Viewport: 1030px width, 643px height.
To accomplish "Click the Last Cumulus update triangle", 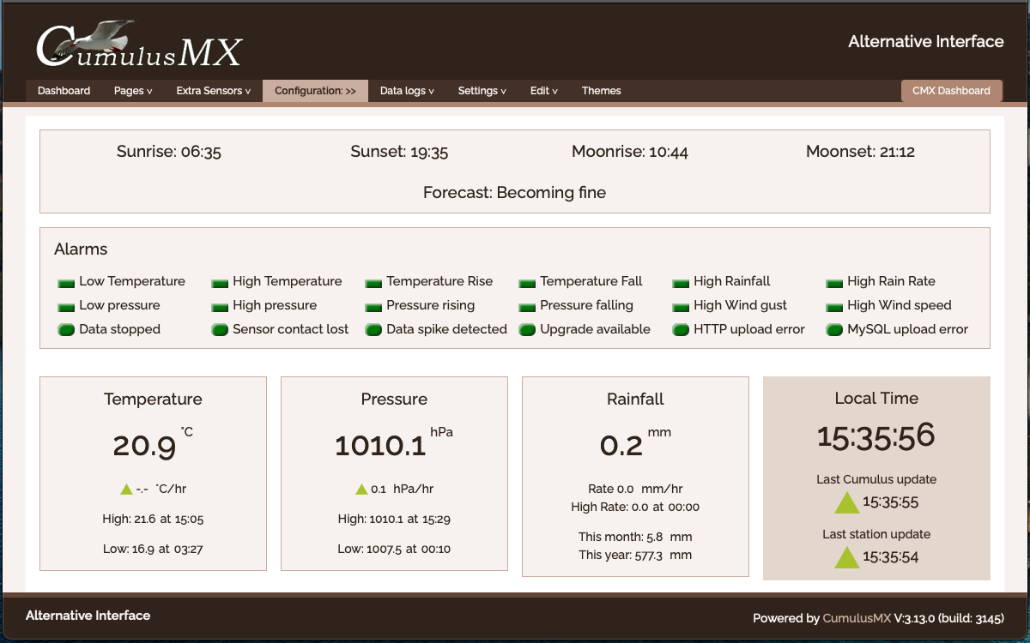I will [x=847, y=502].
